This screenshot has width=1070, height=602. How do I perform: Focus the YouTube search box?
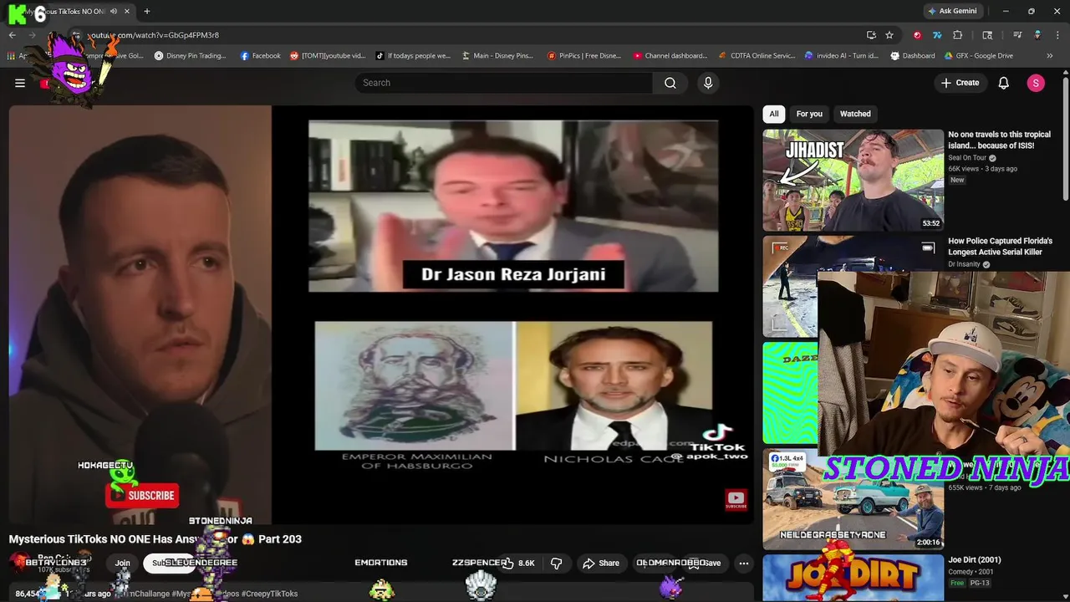point(503,83)
